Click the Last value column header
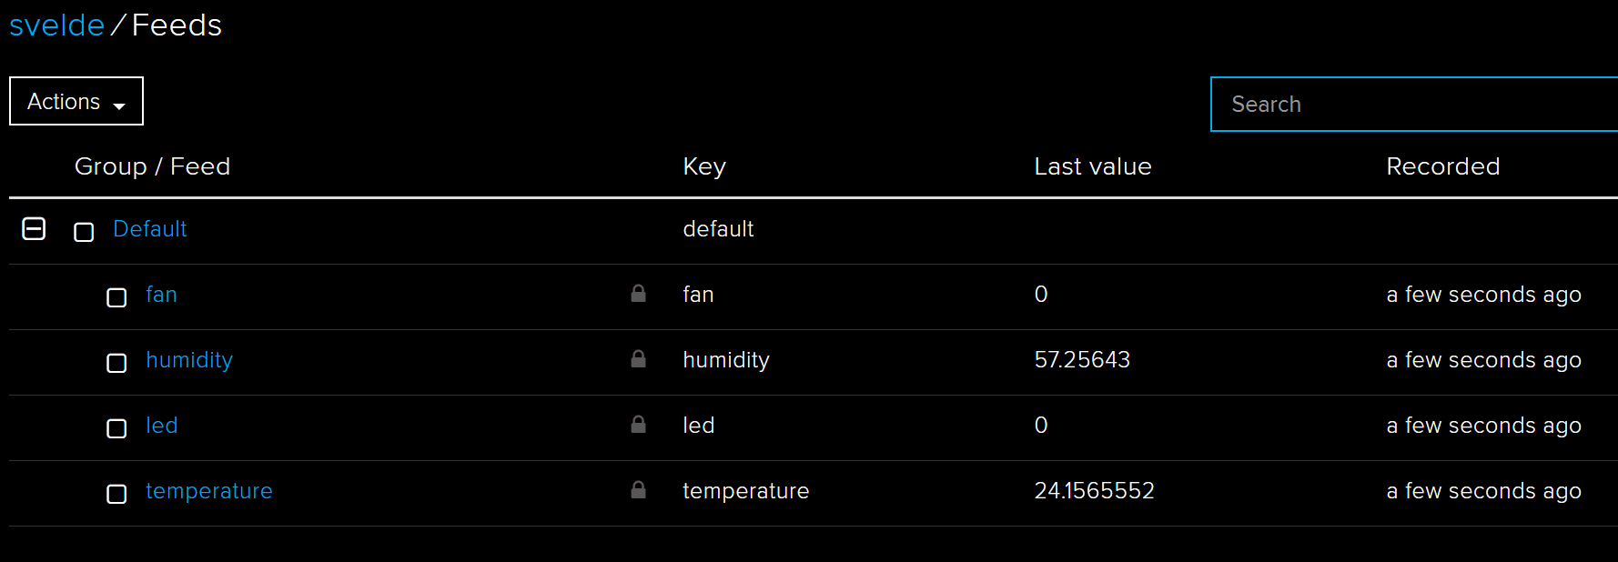 [x=1093, y=166]
